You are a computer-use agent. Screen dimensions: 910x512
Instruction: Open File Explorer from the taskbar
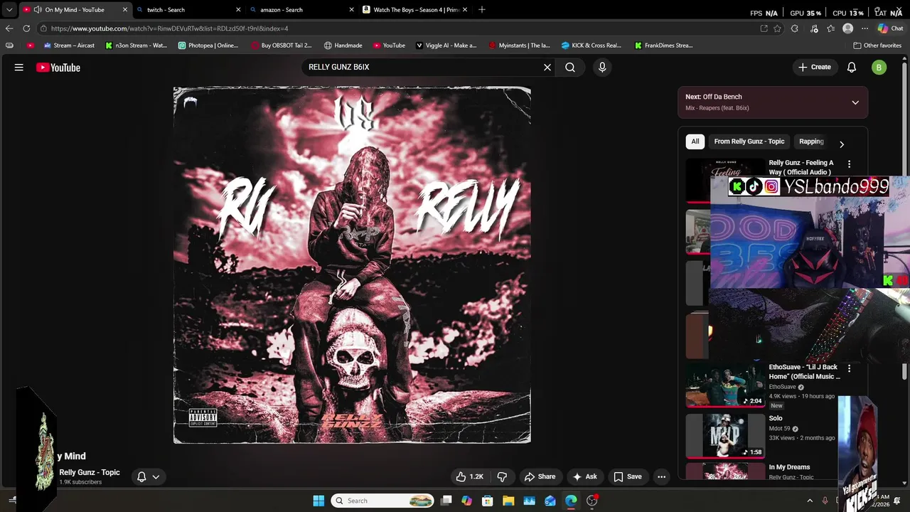tap(508, 501)
